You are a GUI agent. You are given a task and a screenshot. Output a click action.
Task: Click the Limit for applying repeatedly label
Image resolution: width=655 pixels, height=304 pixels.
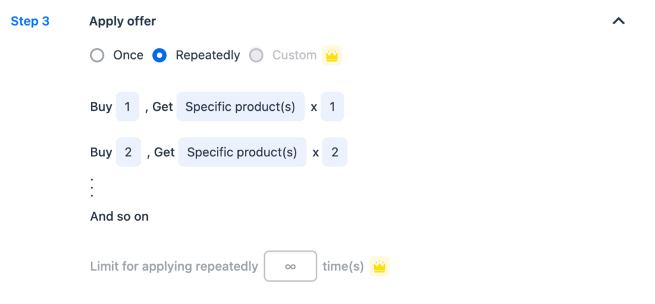pyautogui.click(x=174, y=266)
